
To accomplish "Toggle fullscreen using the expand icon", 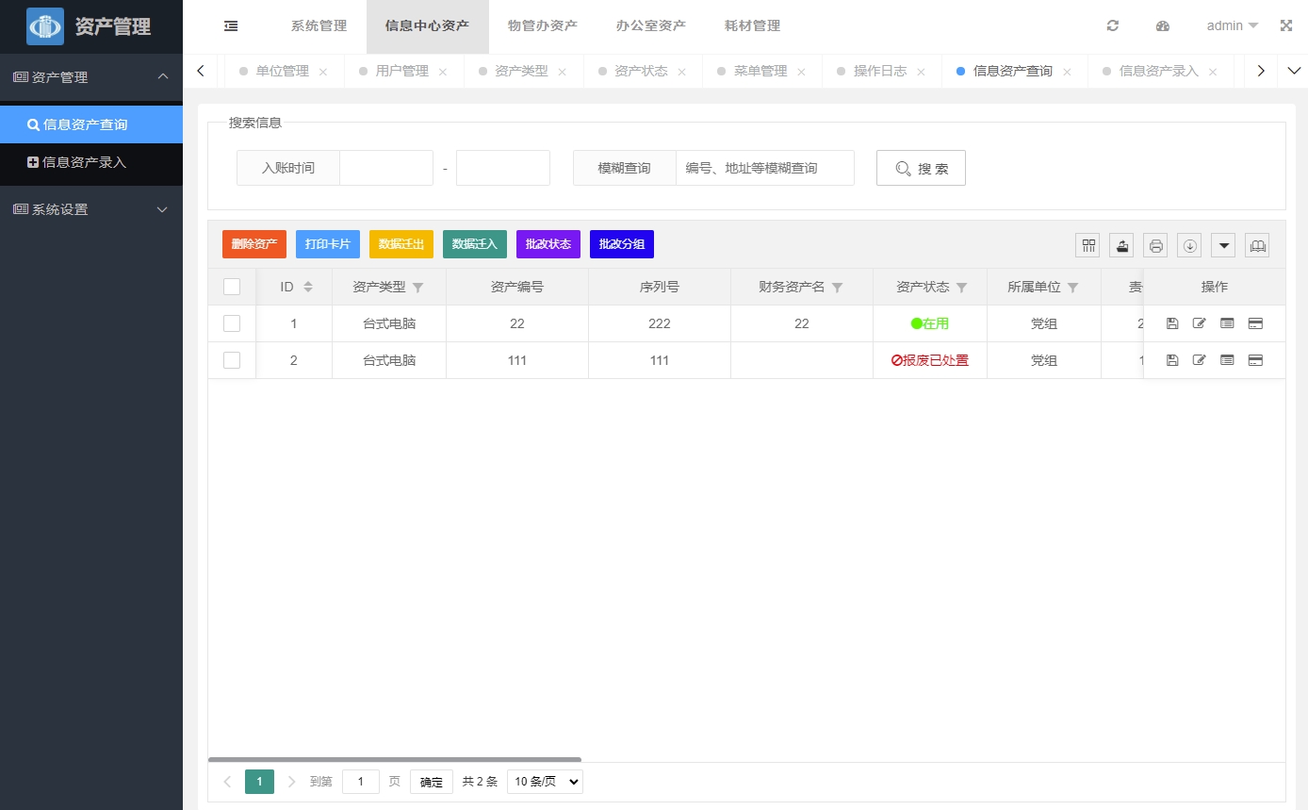I will coord(1286,25).
